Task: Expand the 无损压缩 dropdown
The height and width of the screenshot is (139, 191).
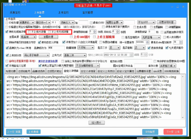Action: pyautogui.click(x=151, y=37)
